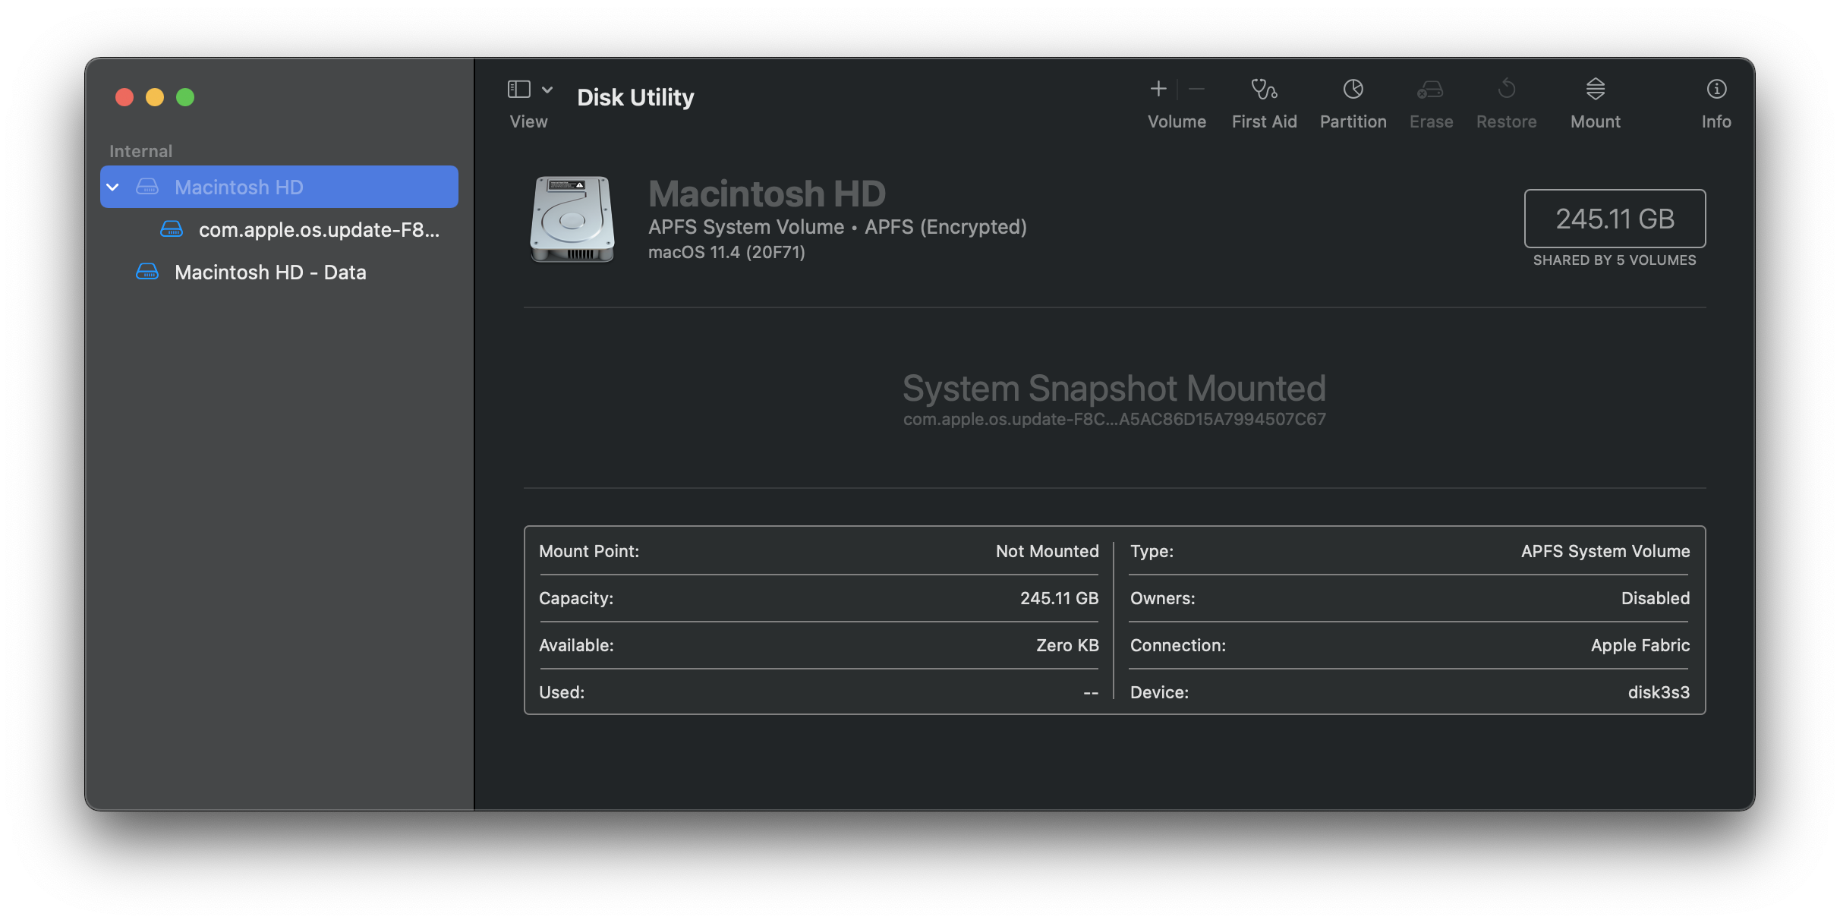The width and height of the screenshot is (1840, 923).
Task: Click the Mount Point label
Action: pyautogui.click(x=589, y=551)
